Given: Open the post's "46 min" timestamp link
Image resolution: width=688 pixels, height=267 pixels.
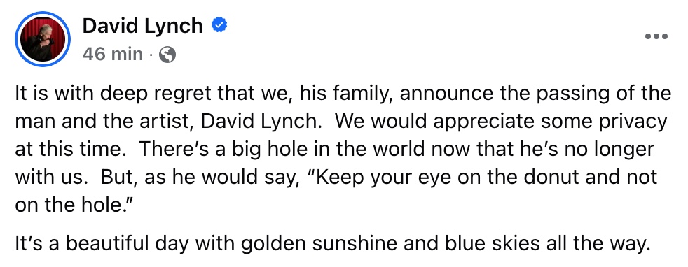Looking at the screenshot, I should (113, 55).
